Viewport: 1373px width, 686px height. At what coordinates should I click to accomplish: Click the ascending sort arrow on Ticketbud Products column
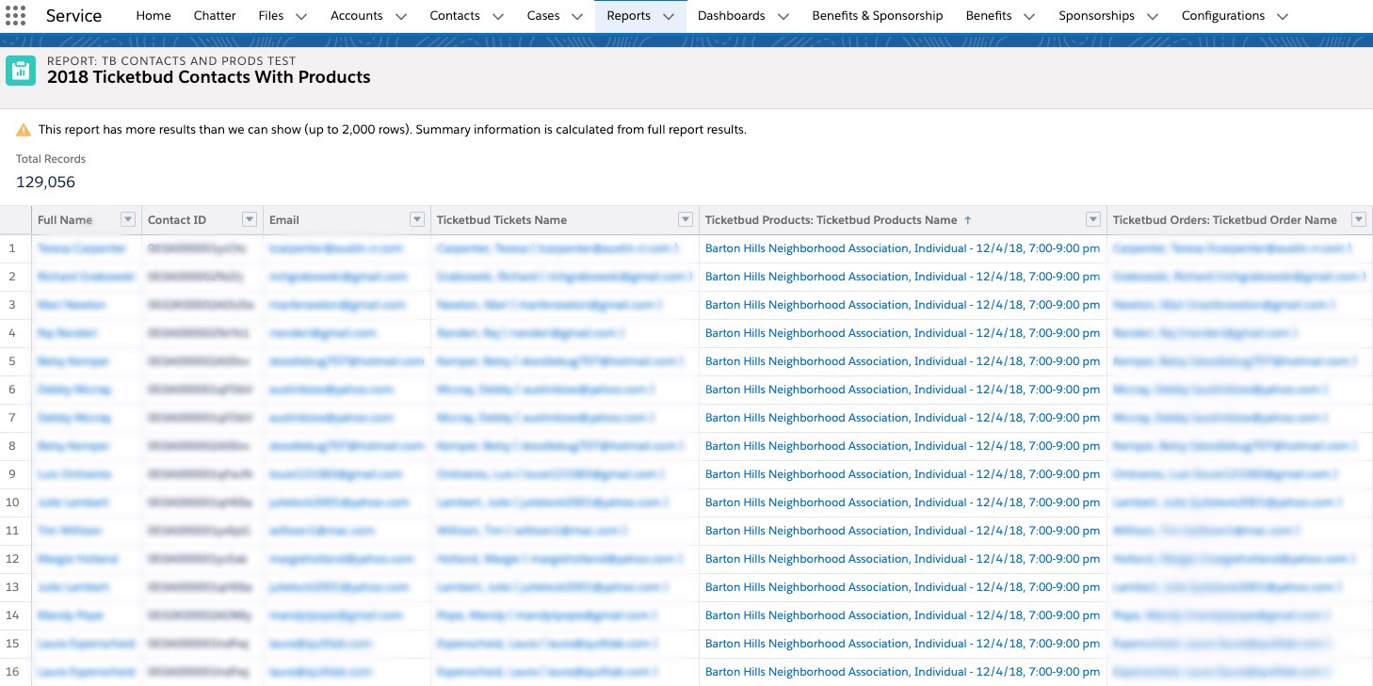(x=967, y=220)
